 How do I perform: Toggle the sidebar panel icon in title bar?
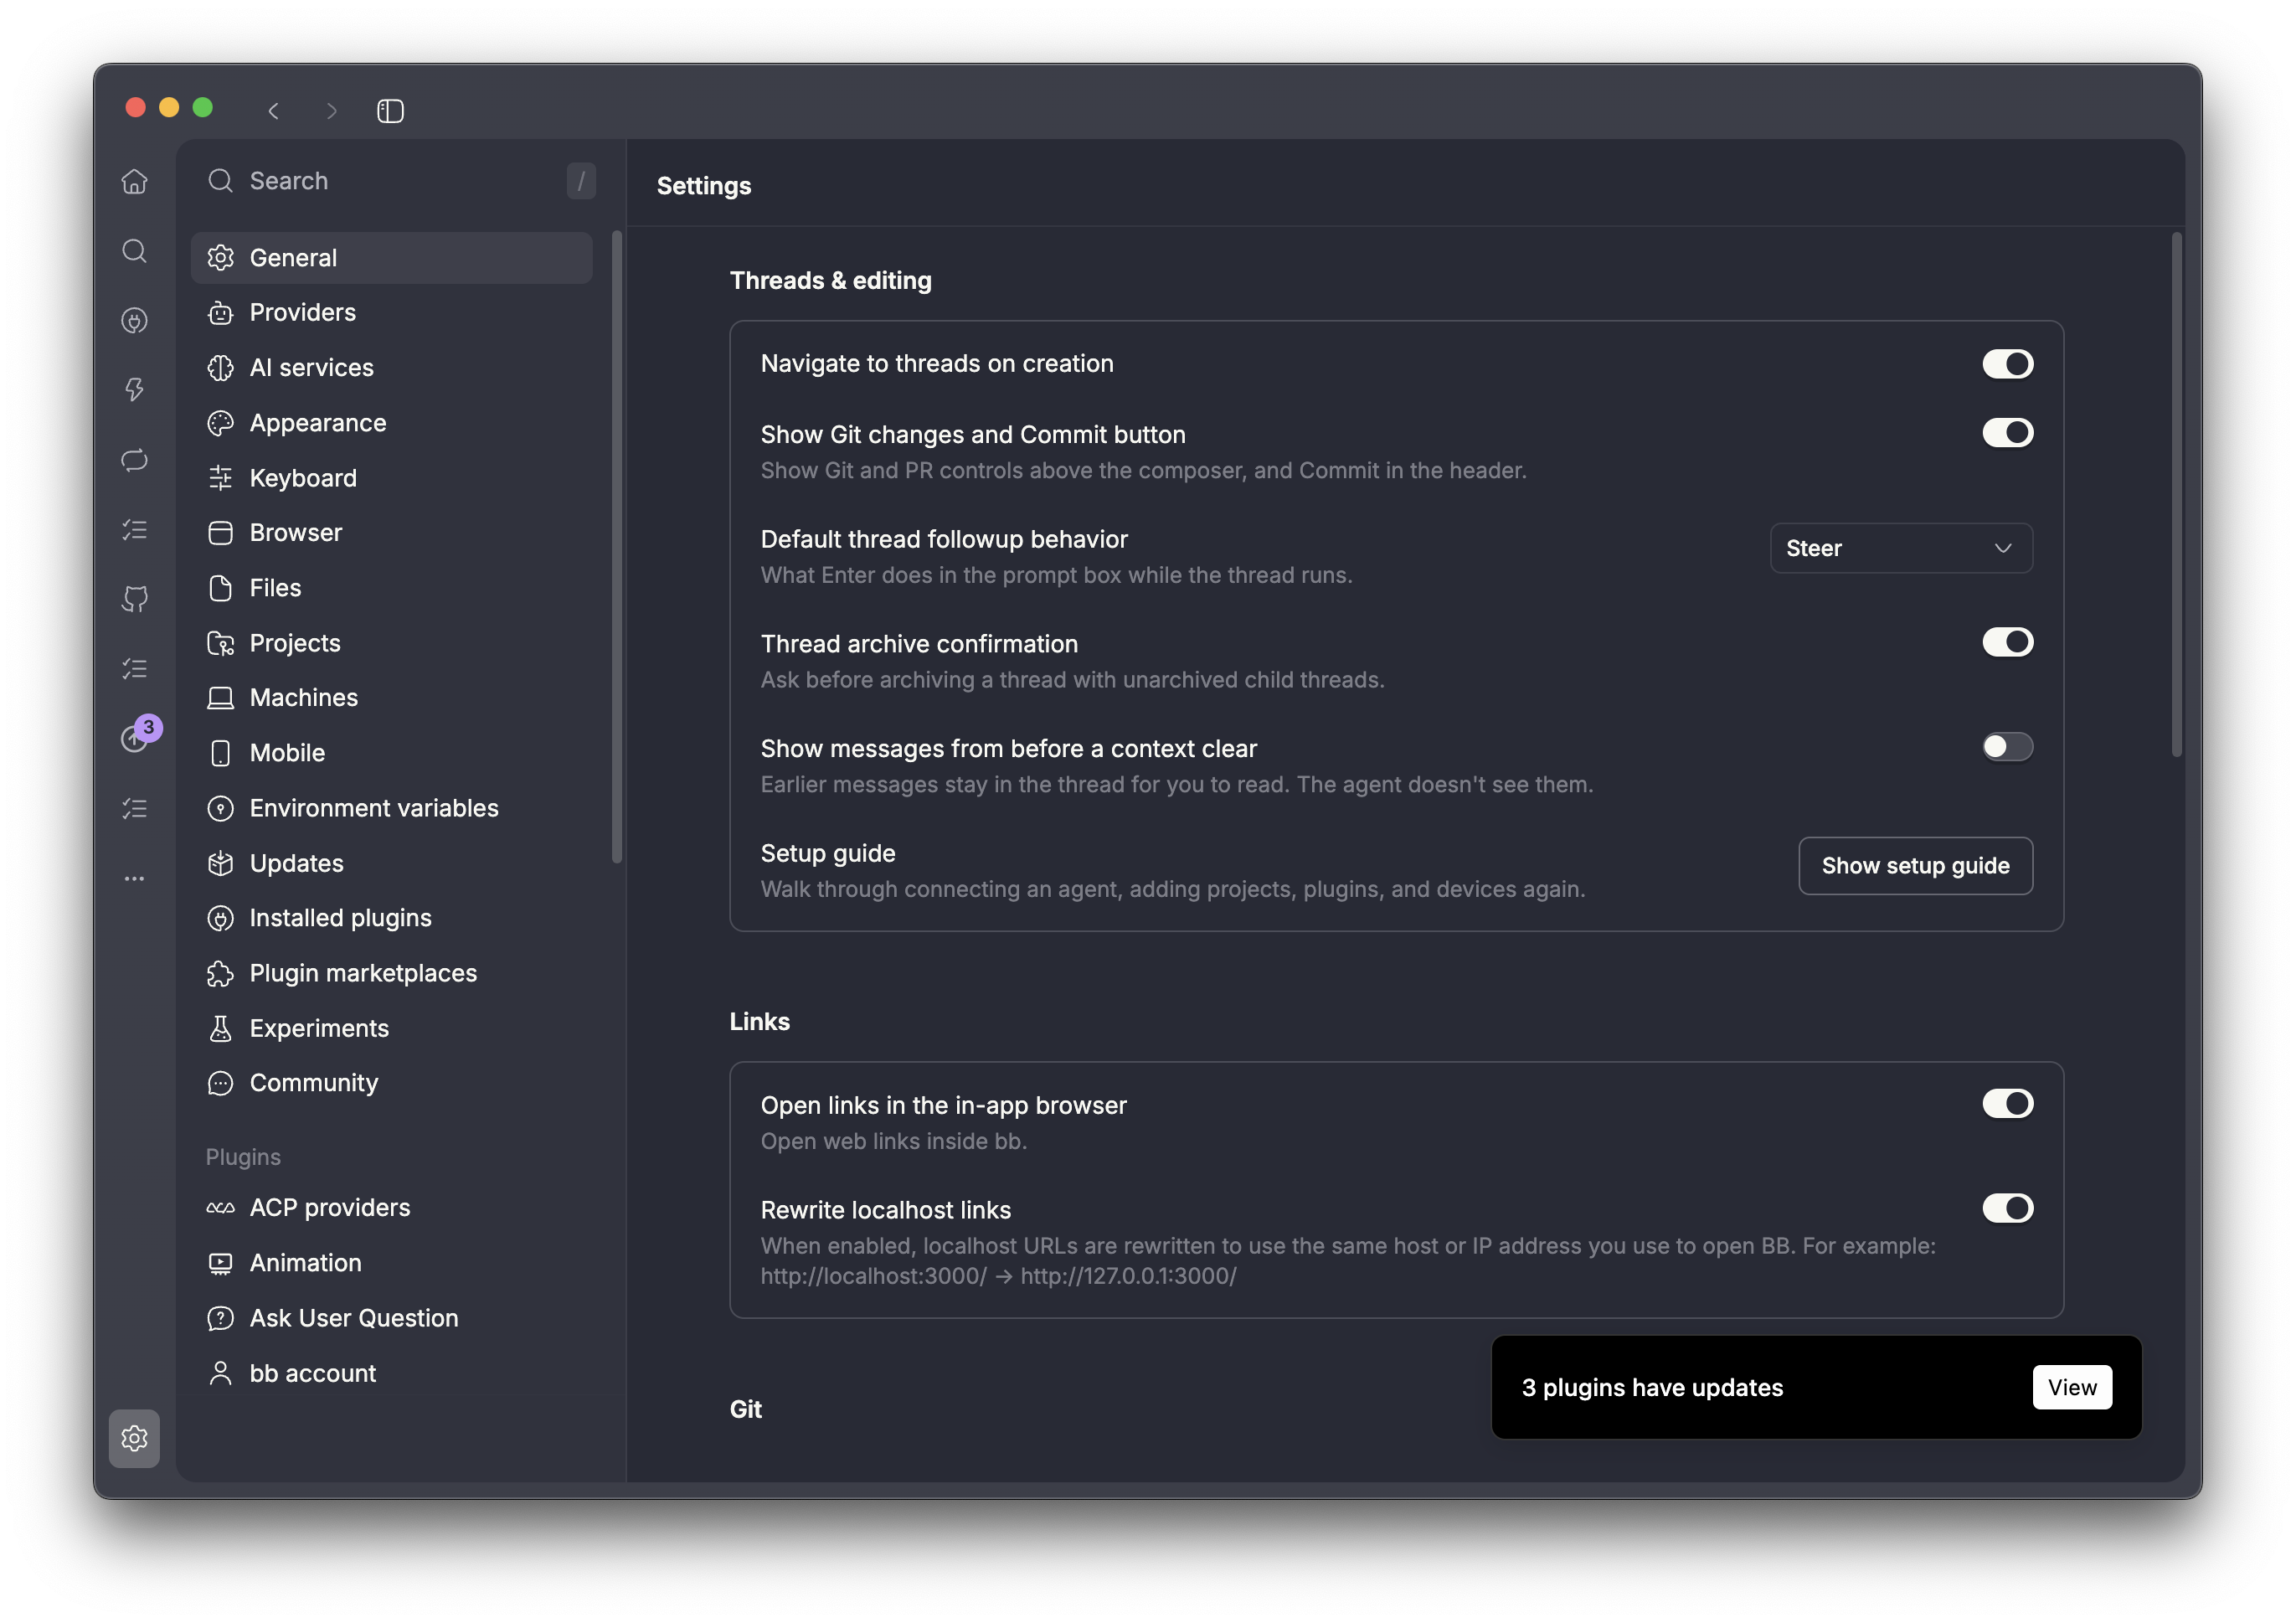pyautogui.click(x=390, y=110)
